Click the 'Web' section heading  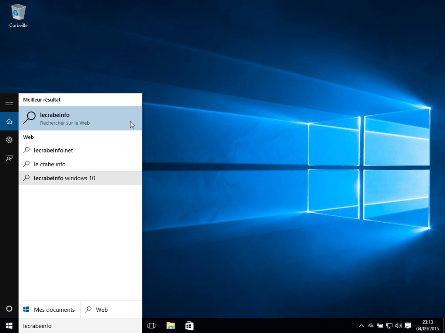point(28,137)
